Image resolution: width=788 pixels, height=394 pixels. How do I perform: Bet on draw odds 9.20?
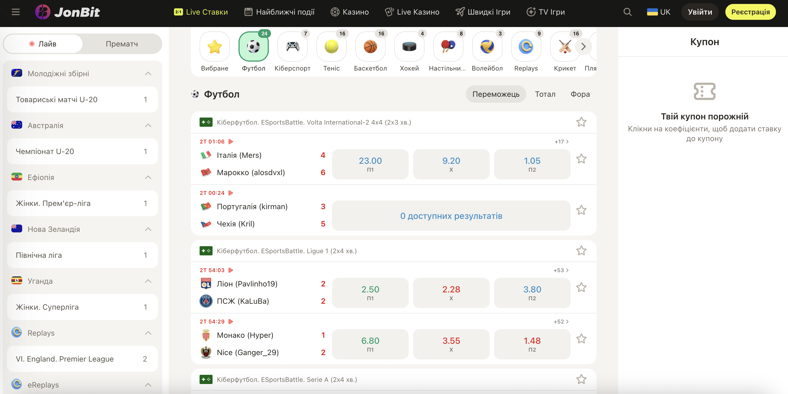[x=451, y=164]
